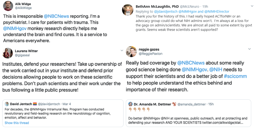
Task: Click the #scicomm hashtag
Action: pyautogui.click(x=235, y=76)
